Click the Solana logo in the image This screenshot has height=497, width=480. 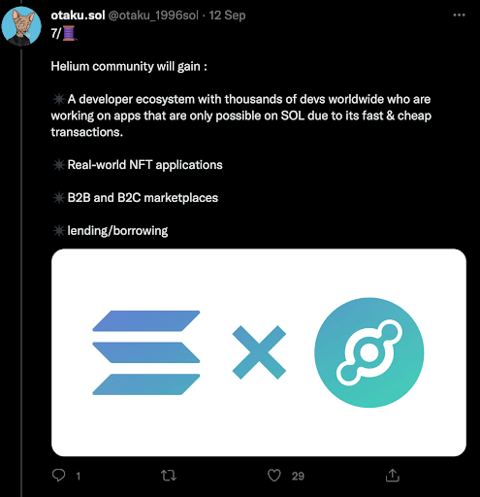point(146,352)
